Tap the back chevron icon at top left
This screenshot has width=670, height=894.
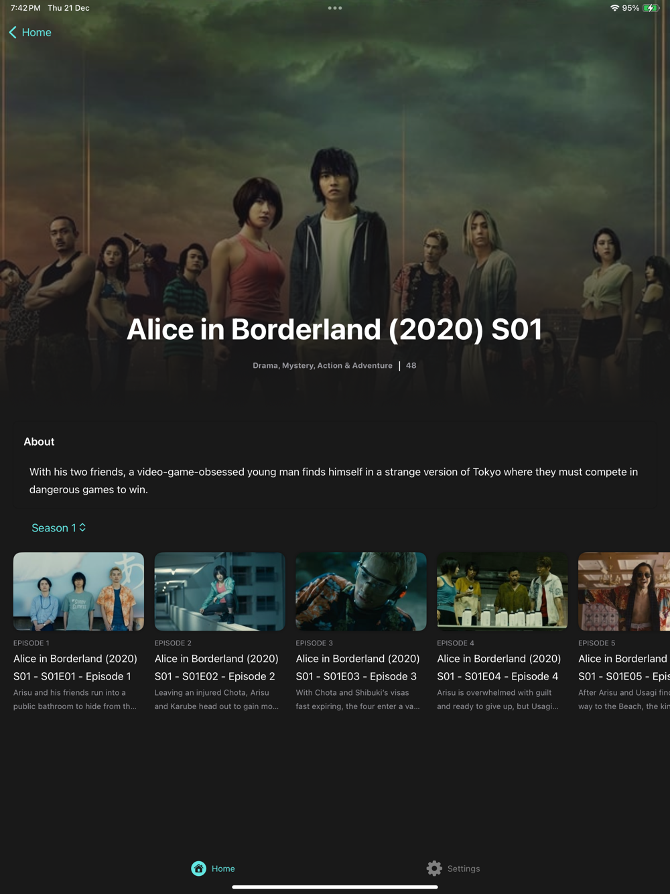(x=13, y=32)
